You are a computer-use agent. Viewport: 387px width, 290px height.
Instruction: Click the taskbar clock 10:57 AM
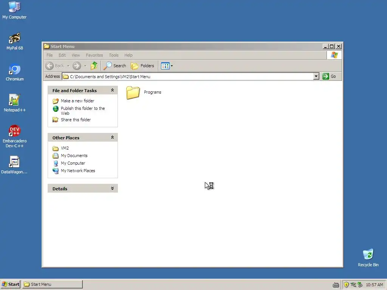point(374,285)
